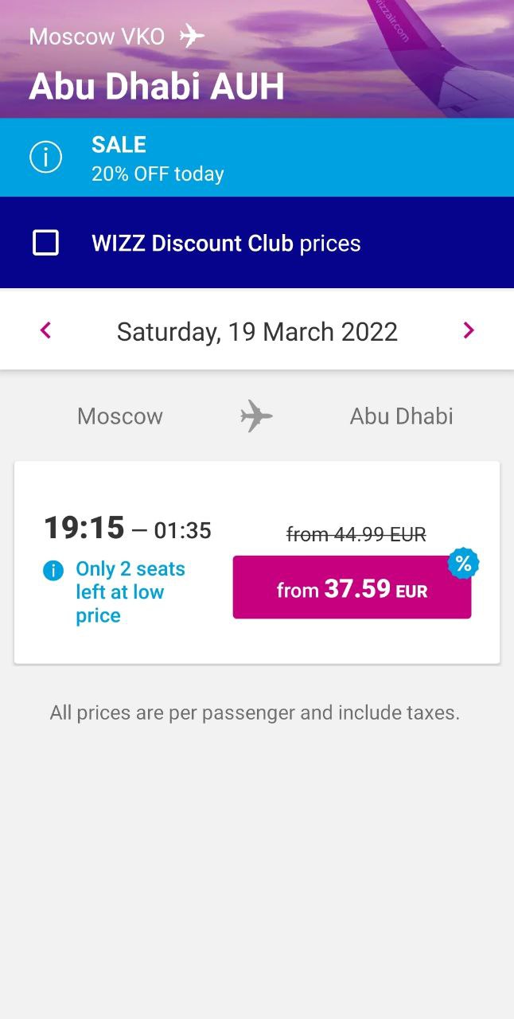Tap the SALE info circle icon
Viewport: 514px width, 1019px height.
click(x=45, y=158)
